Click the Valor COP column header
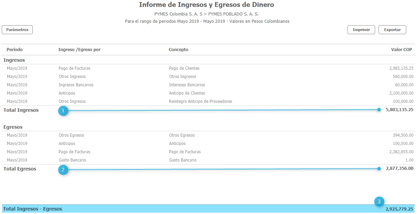 [401, 50]
